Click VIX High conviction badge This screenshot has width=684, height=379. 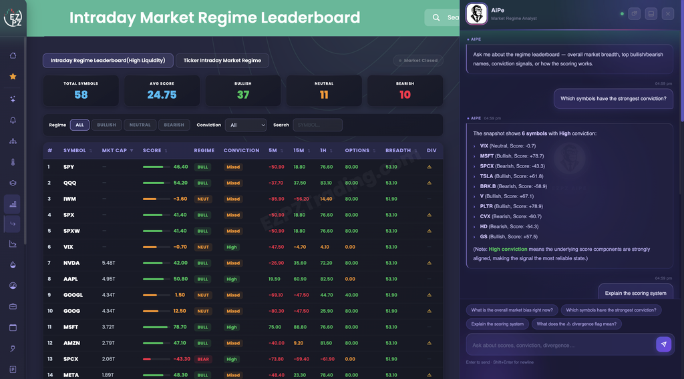pos(232,247)
